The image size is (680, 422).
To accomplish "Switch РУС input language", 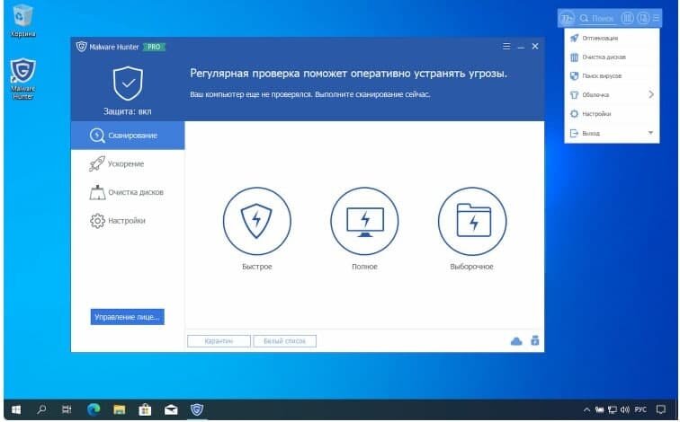I will point(640,409).
